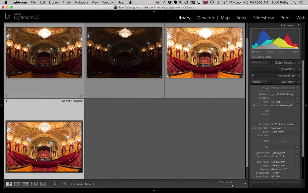Show the Desktop folder via arrow icon
Viewport: 308px width, 193px height.
(x=297, y=102)
